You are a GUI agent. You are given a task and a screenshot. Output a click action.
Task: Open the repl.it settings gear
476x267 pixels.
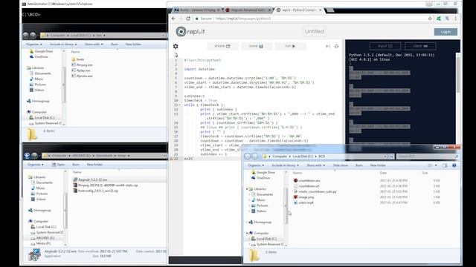click(x=176, y=46)
